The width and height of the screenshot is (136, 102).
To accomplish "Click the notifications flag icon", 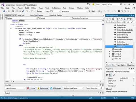I will 88,4.
